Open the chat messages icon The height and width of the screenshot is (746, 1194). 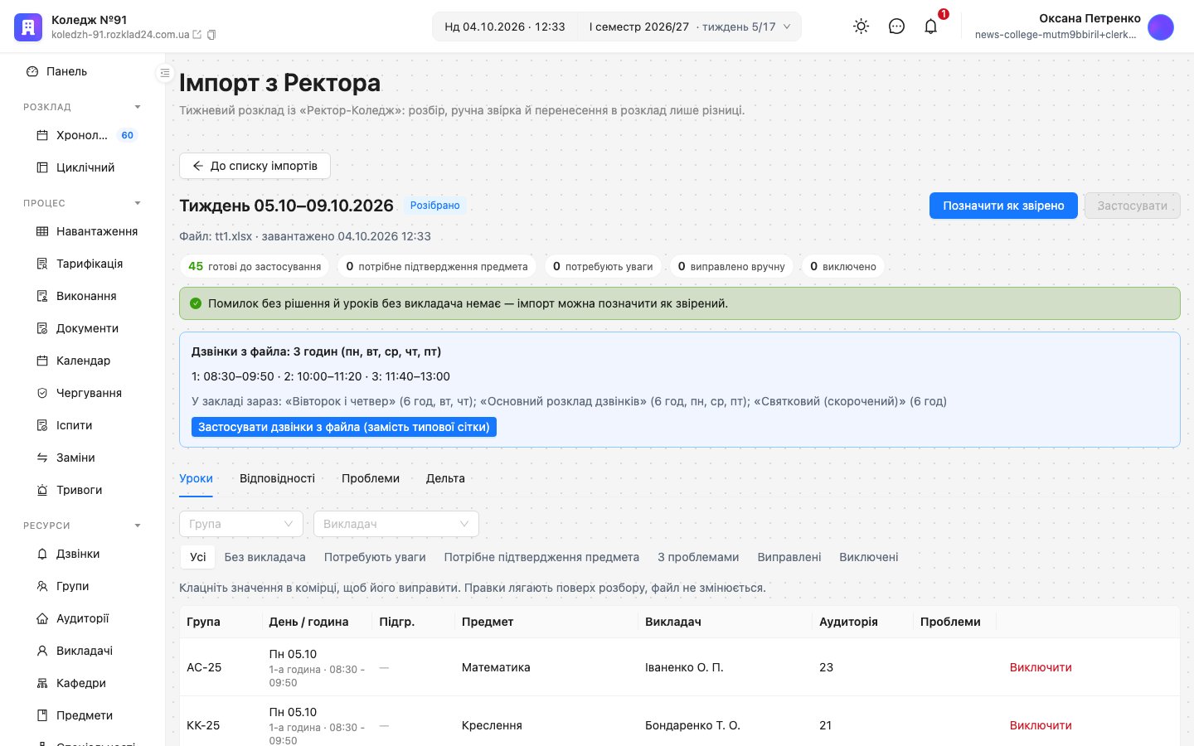[896, 27]
